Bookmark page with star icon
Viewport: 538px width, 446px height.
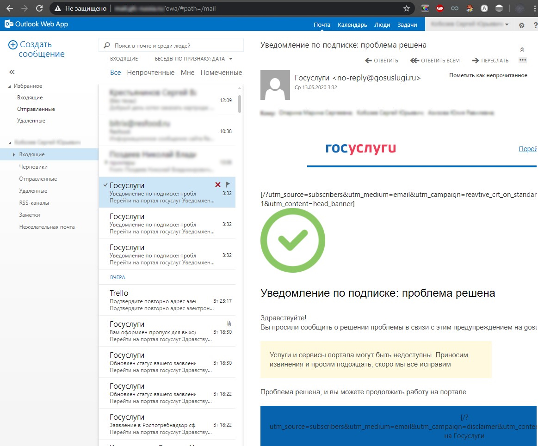pos(407,9)
